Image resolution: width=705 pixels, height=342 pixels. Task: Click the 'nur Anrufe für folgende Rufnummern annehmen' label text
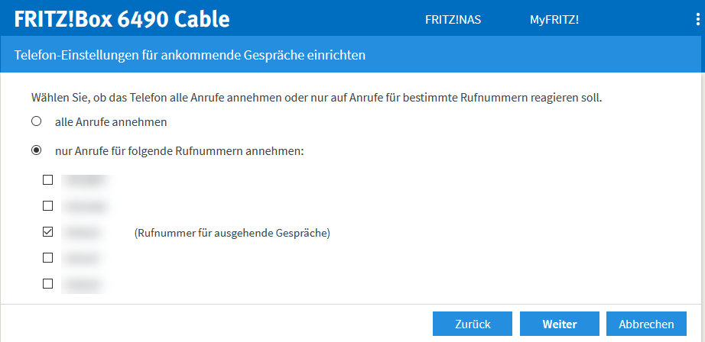pyautogui.click(x=180, y=151)
